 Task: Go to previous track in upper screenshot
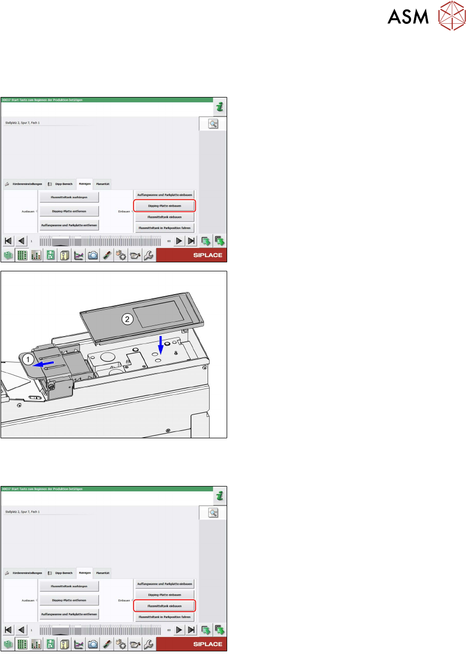tap(22, 241)
